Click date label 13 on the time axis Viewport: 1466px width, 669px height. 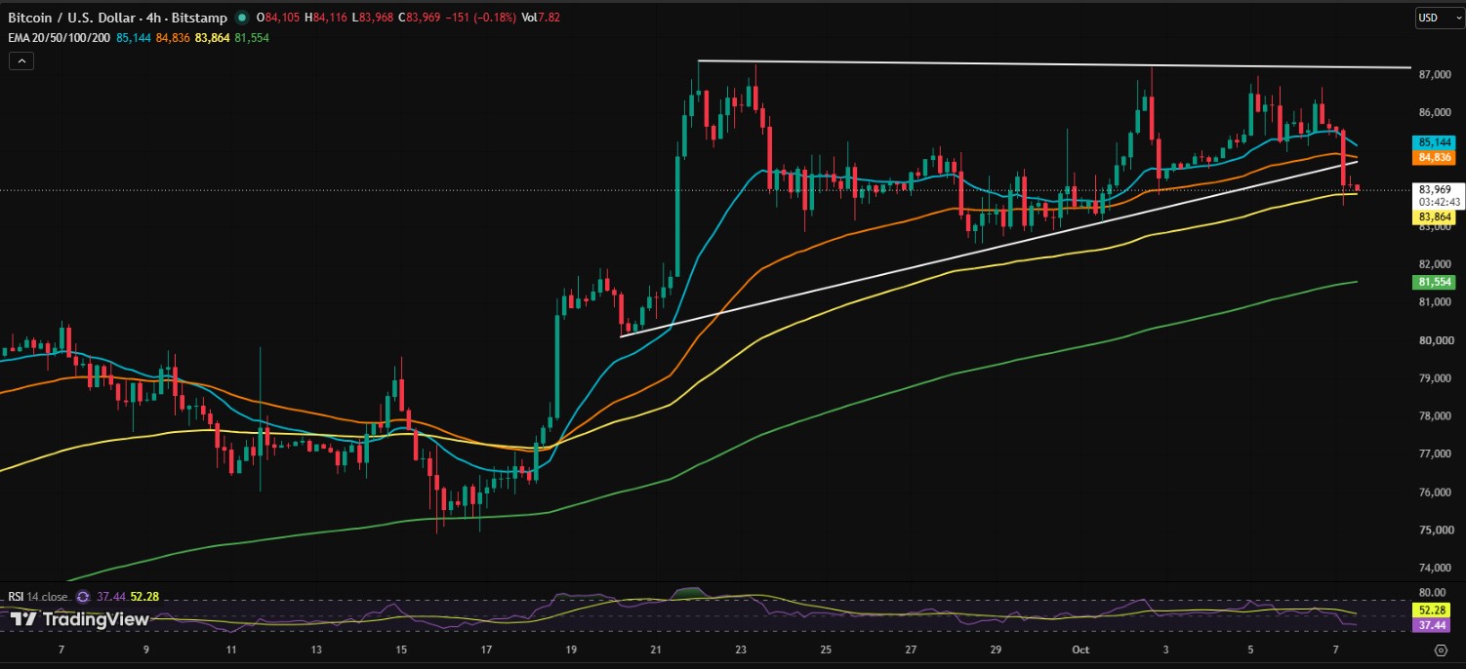click(316, 649)
